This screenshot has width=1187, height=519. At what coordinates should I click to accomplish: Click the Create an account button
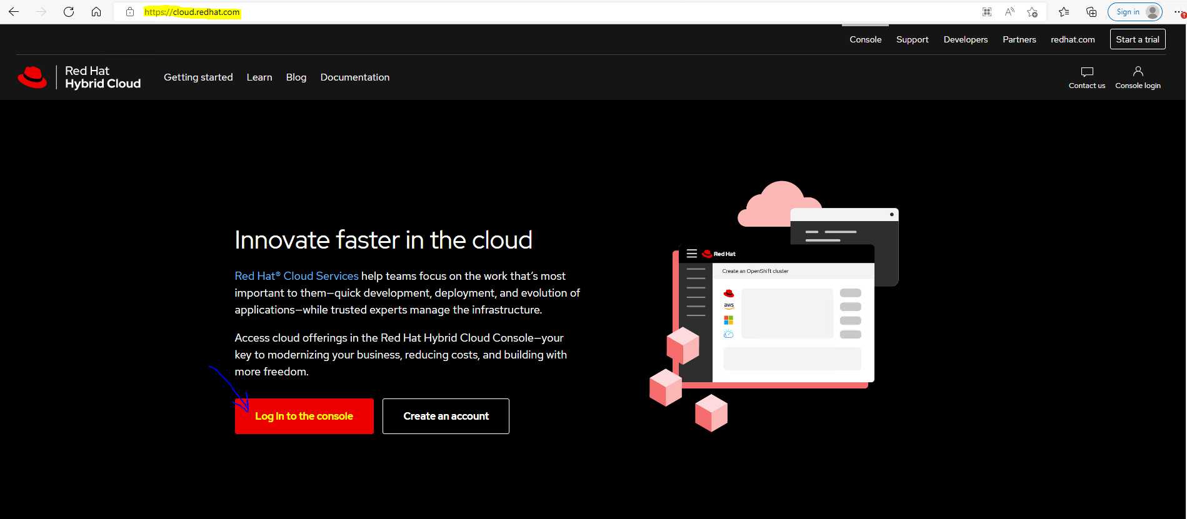coord(446,416)
